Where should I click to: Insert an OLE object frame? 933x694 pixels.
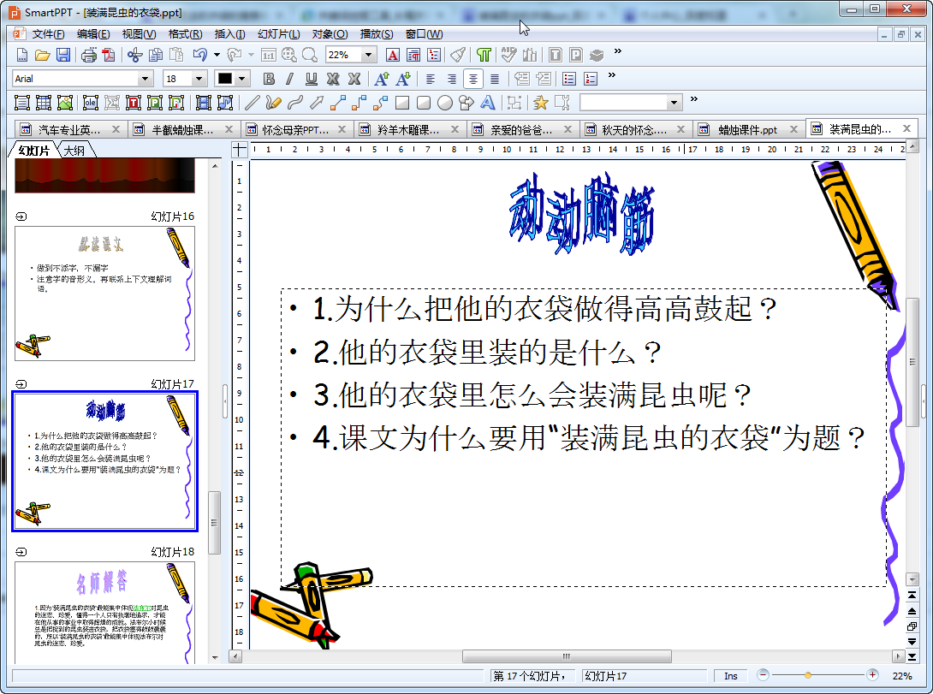(91, 103)
